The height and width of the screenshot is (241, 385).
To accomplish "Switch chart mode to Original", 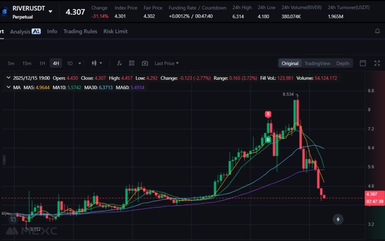I will click(x=290, y=63).
